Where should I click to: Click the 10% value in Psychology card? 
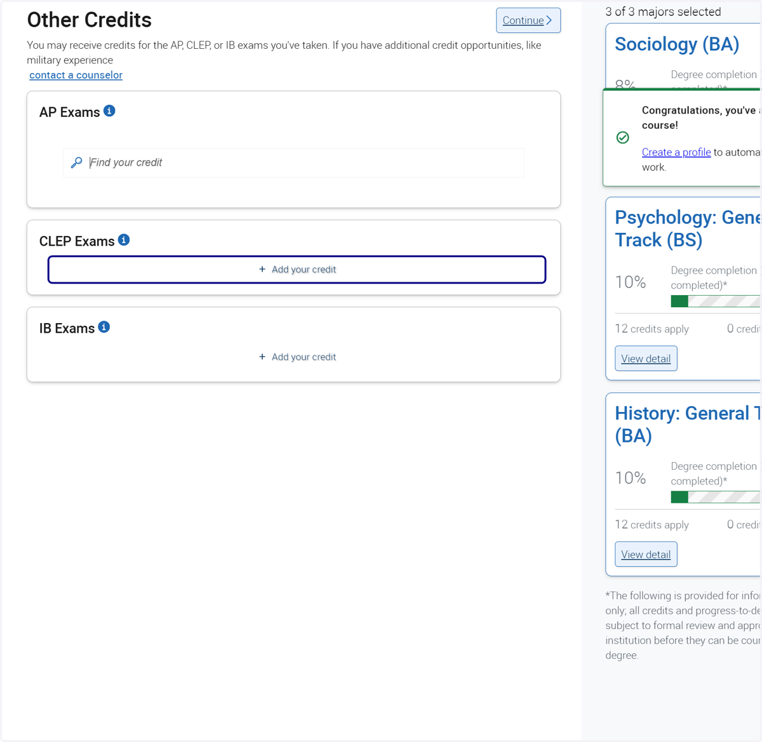coord(631,282)
